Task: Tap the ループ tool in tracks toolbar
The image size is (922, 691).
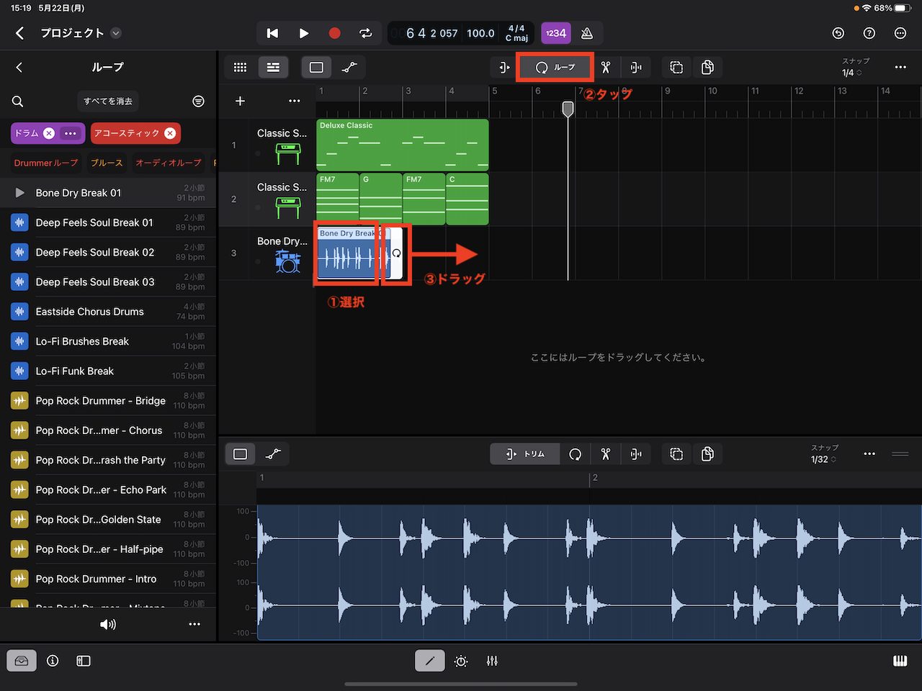Action: [555, 67]
